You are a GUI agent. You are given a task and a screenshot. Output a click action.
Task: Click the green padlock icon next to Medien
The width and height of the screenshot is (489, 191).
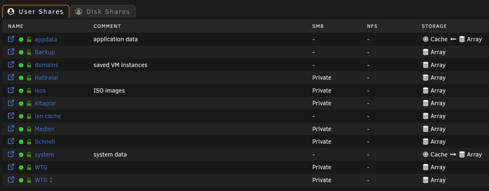29,129
